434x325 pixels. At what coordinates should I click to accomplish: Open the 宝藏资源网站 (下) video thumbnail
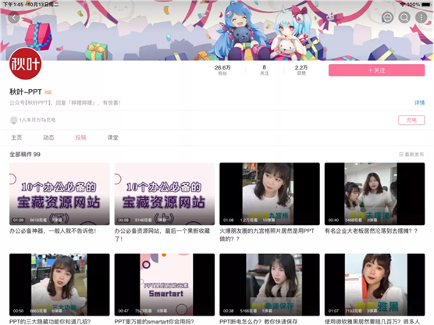pyautogui.click(x=59, y=194)
